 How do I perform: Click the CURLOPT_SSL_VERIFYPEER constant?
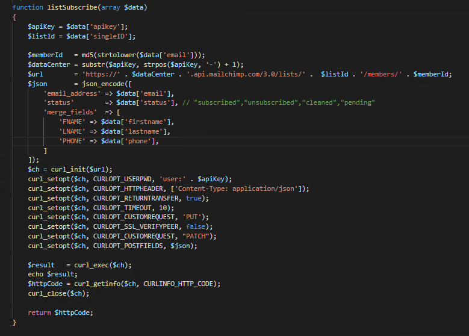tap(136, 227)
